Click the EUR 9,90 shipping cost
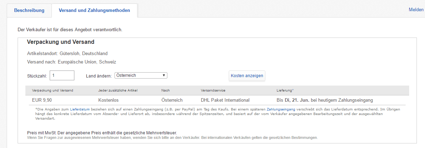Image resolution: width=425 pixels, height=148 pixels. coord(42,100)
